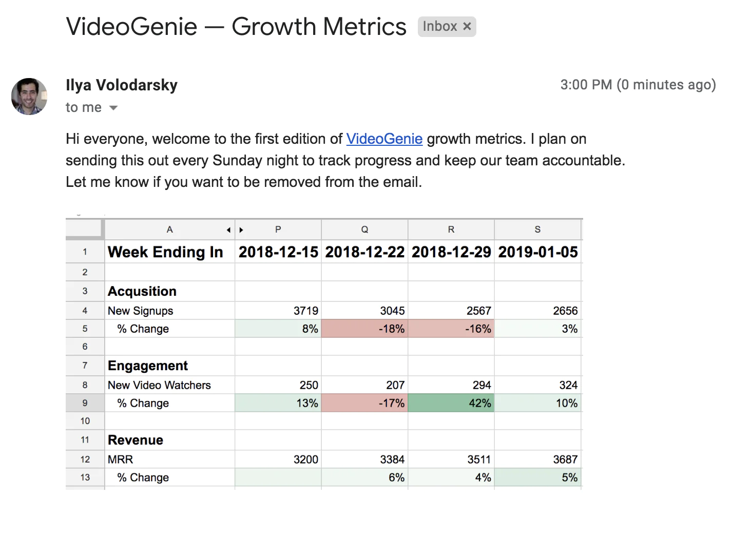
Task: Click row header 9 in the spreadsheet
Action: [84, 403]
